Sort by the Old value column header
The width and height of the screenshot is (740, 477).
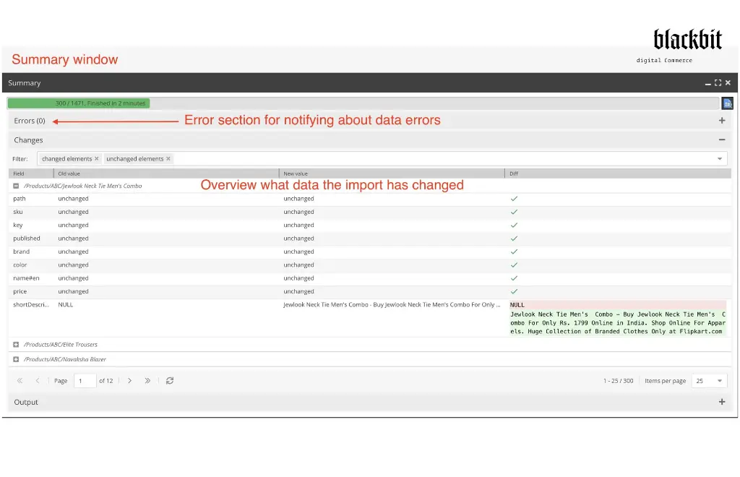pyautogui.click(x=167, y=173)
